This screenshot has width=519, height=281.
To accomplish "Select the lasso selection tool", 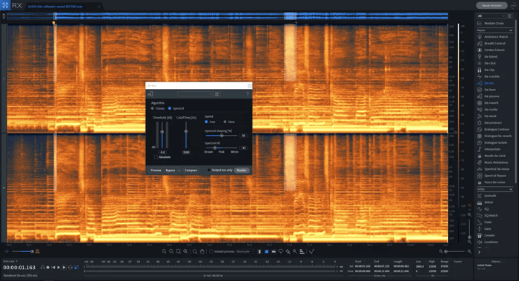I will point(281,251).
